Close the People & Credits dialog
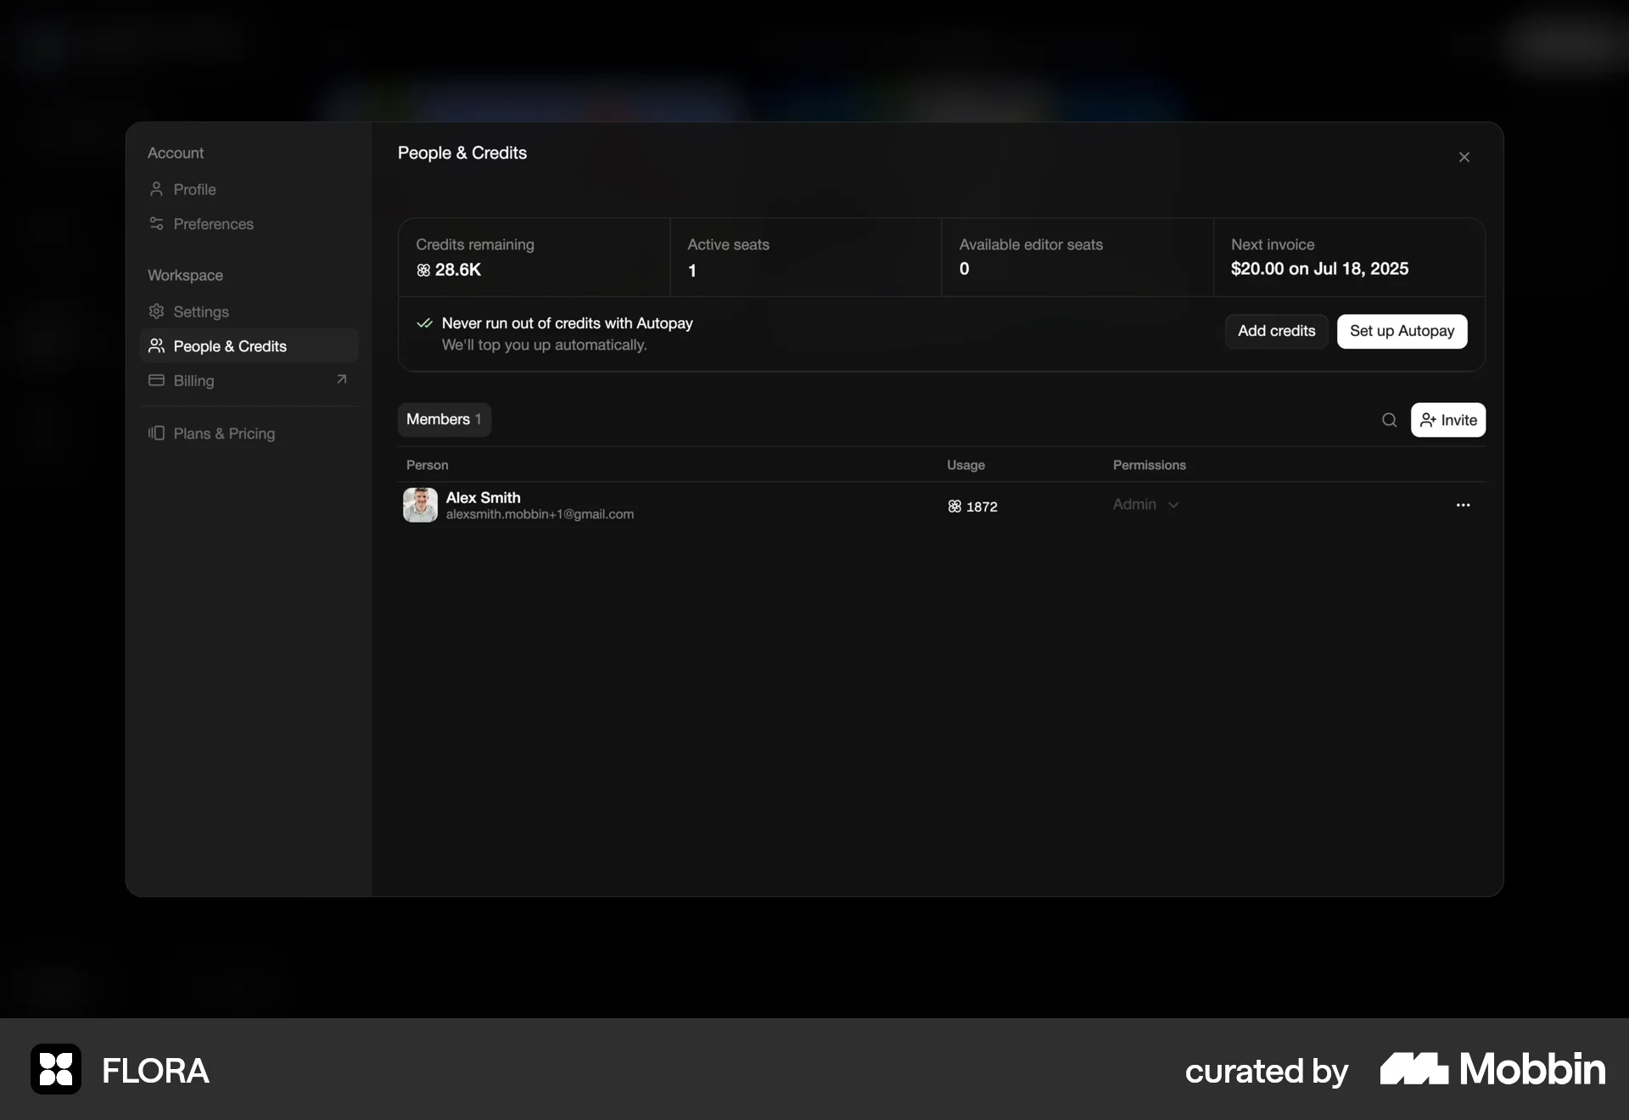This screenshot has height=1120, width=1629. pyautogui.click(x=1464, y=157)
